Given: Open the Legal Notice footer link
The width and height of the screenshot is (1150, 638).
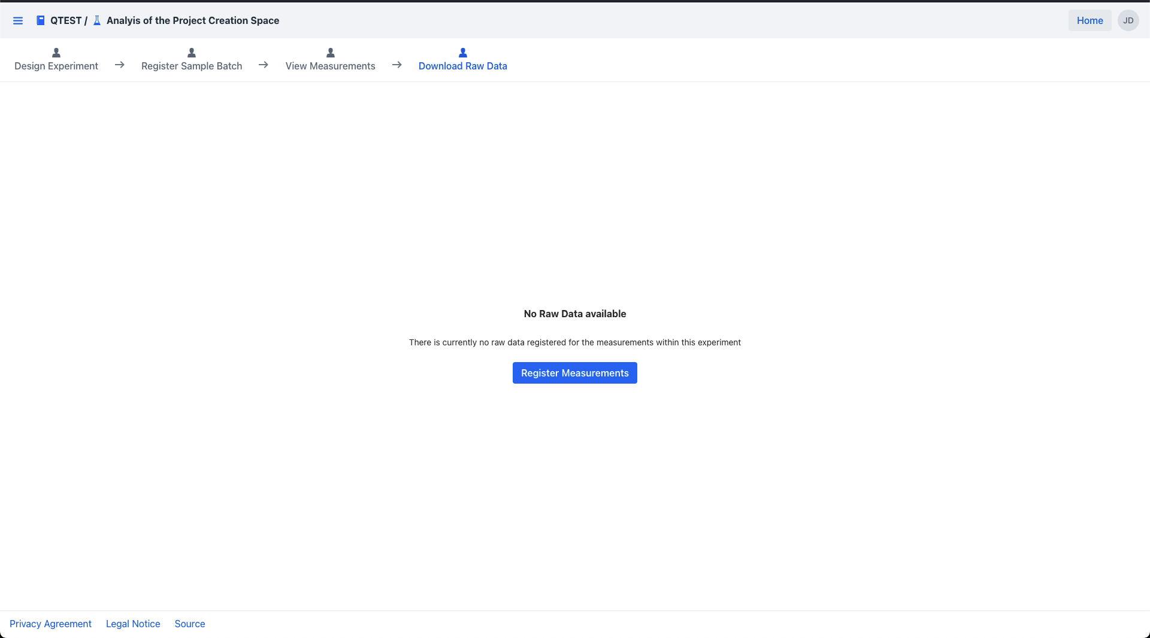Looking at the screenshot, I should click(x=133, y=624).
